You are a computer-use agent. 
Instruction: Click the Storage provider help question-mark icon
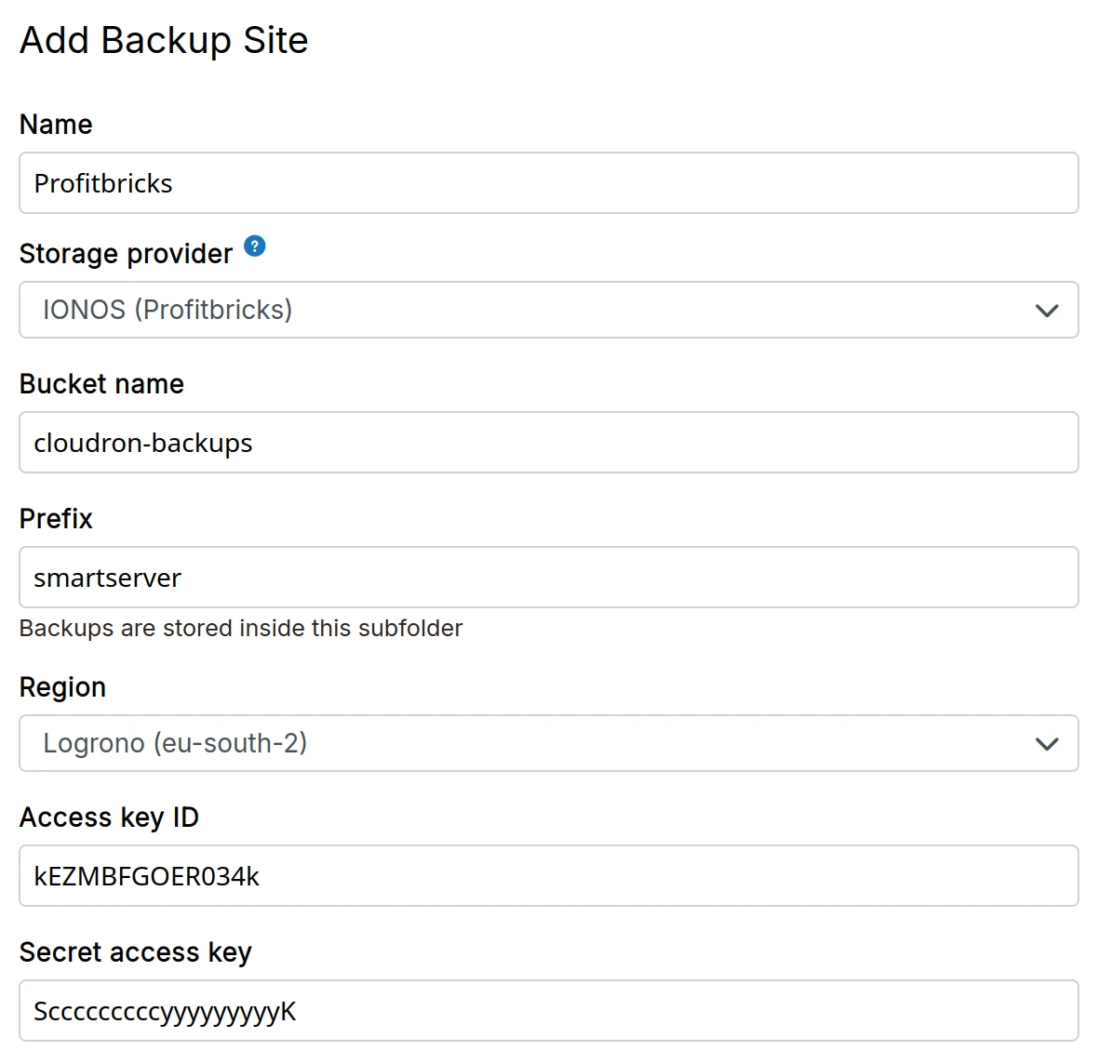(x=255, y=246)
